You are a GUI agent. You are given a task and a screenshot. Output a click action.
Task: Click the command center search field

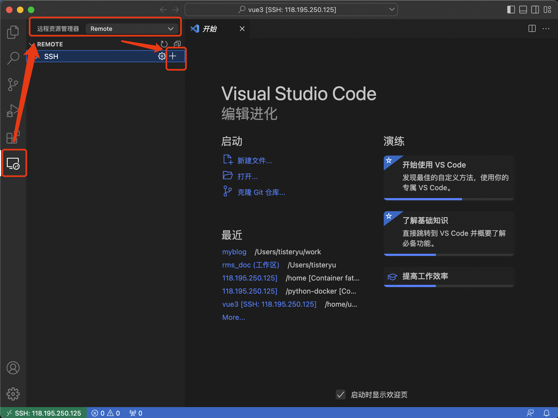pyautogui.click(x=291, y=10)
